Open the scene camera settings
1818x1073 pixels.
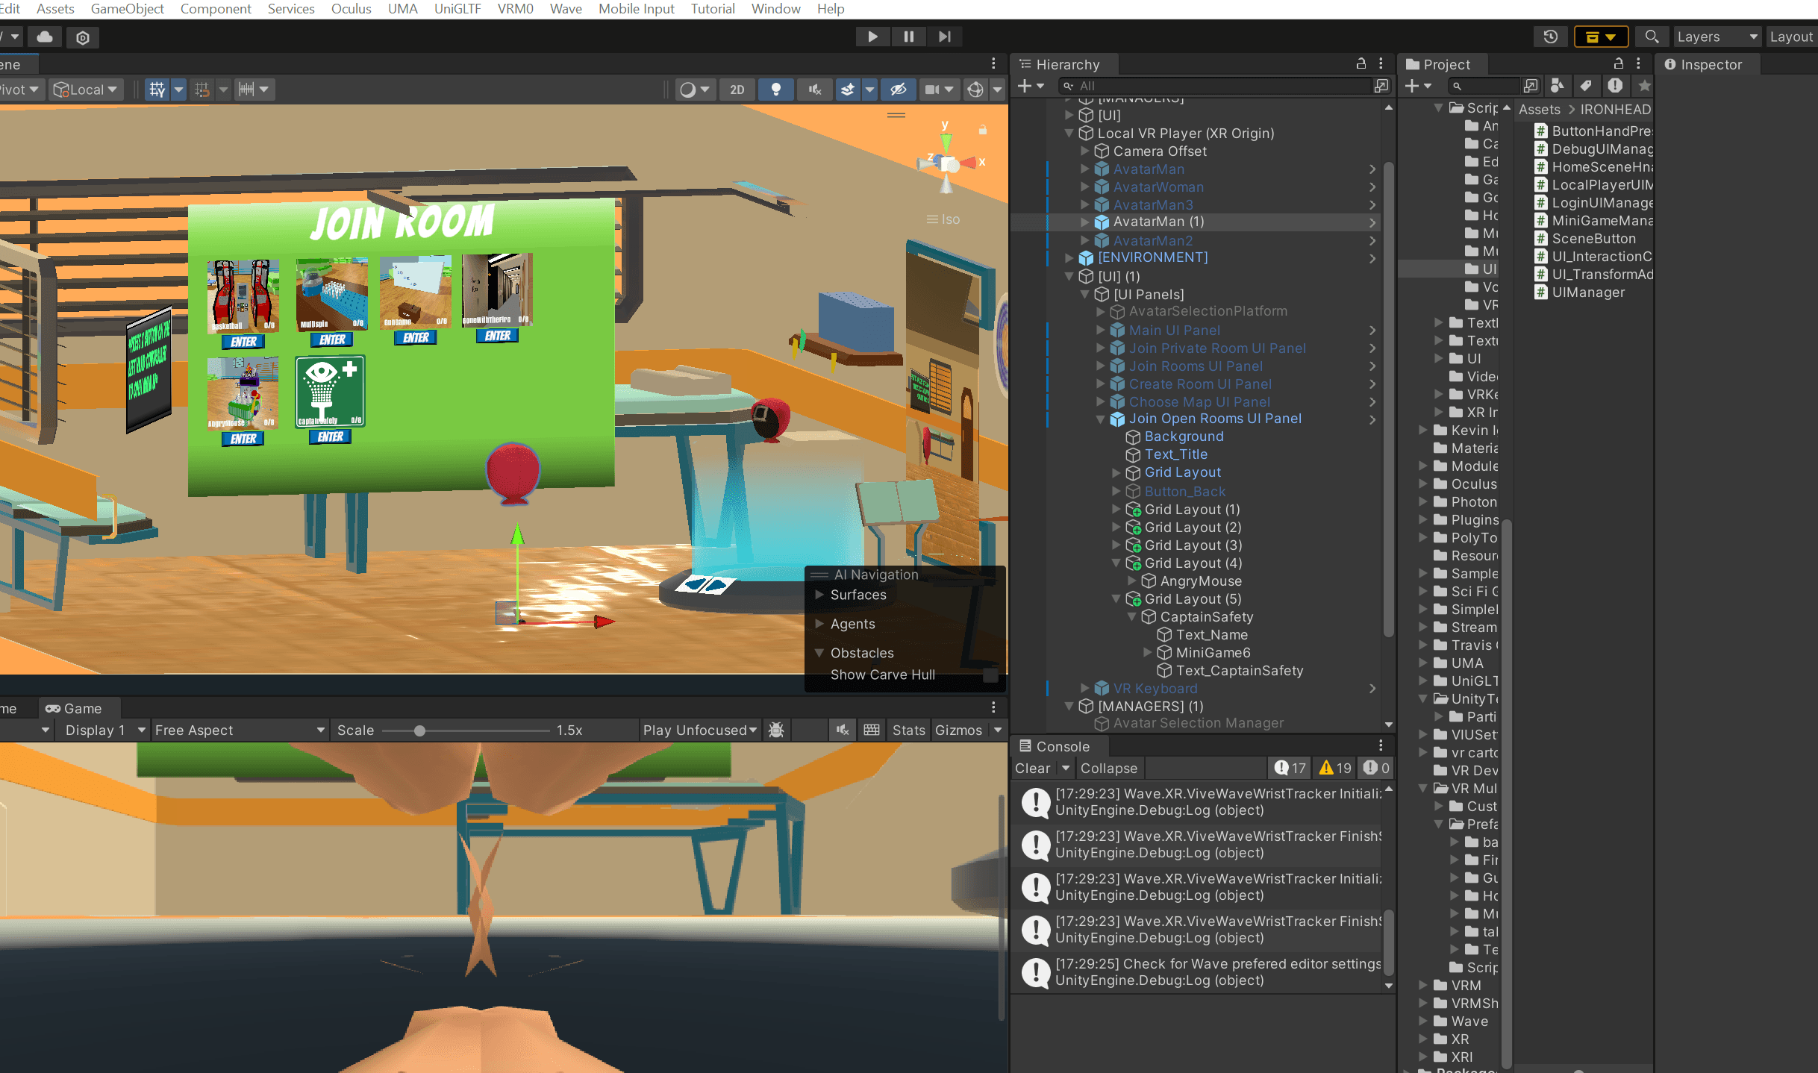coord(932,90)
